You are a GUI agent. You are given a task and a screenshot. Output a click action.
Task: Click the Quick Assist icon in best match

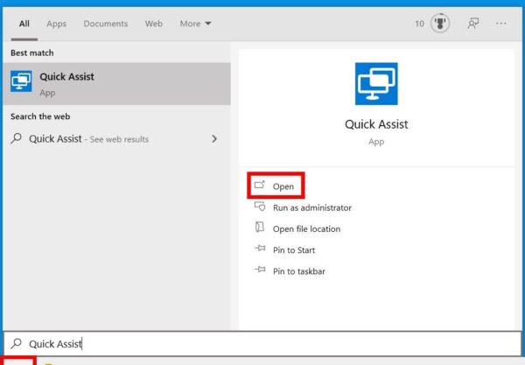tap(21, 81)
